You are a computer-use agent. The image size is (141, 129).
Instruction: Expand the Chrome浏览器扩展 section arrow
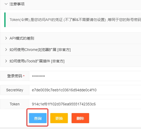coord(6,50)
